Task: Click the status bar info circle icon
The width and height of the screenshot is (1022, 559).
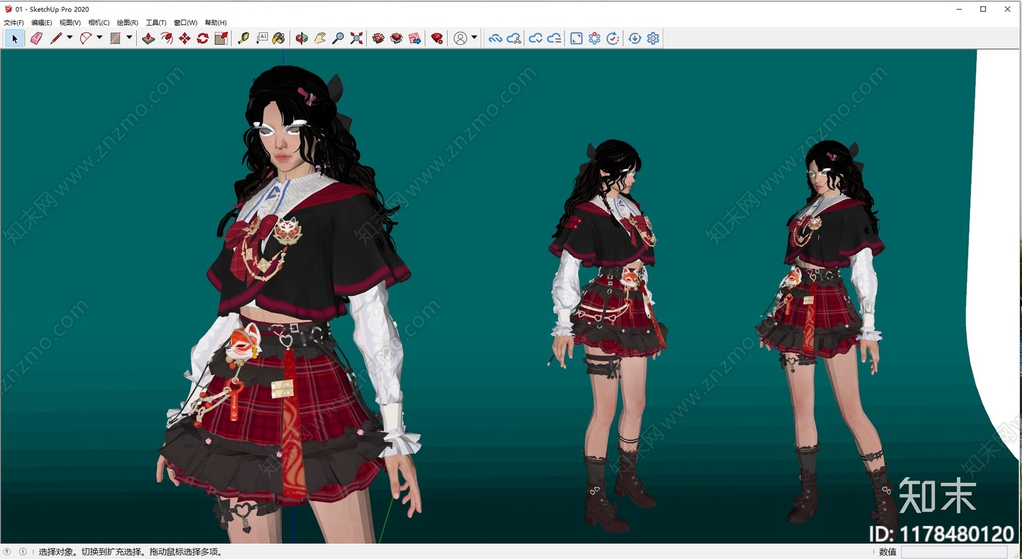Action: click(22, 551)
